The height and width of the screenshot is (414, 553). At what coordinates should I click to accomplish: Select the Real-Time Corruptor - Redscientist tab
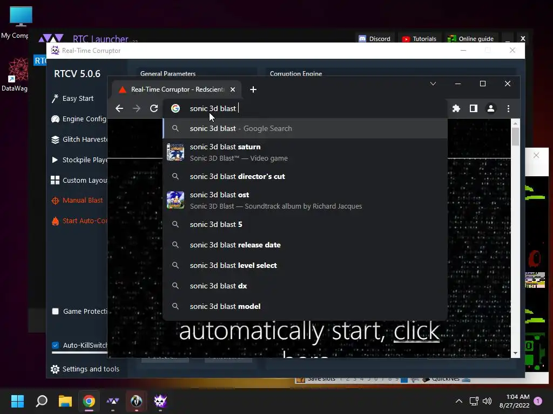[177, 89]
